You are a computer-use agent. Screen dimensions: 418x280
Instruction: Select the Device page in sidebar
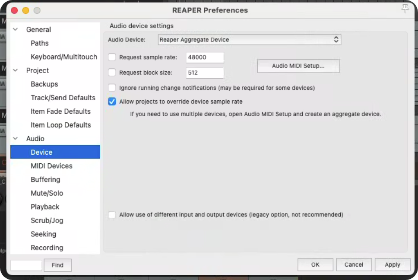[55, 152]
